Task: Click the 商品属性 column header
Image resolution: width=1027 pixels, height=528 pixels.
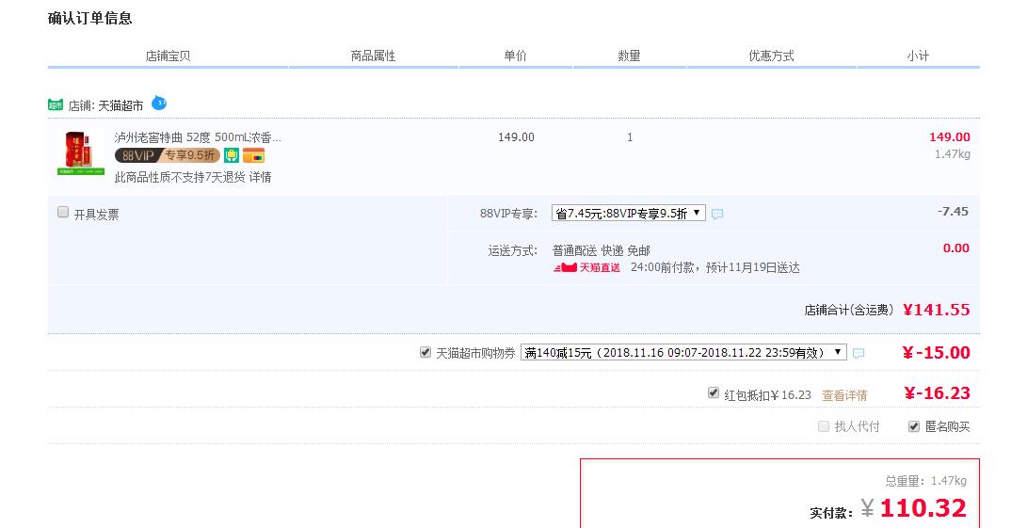Action: (x=373, y=56)
